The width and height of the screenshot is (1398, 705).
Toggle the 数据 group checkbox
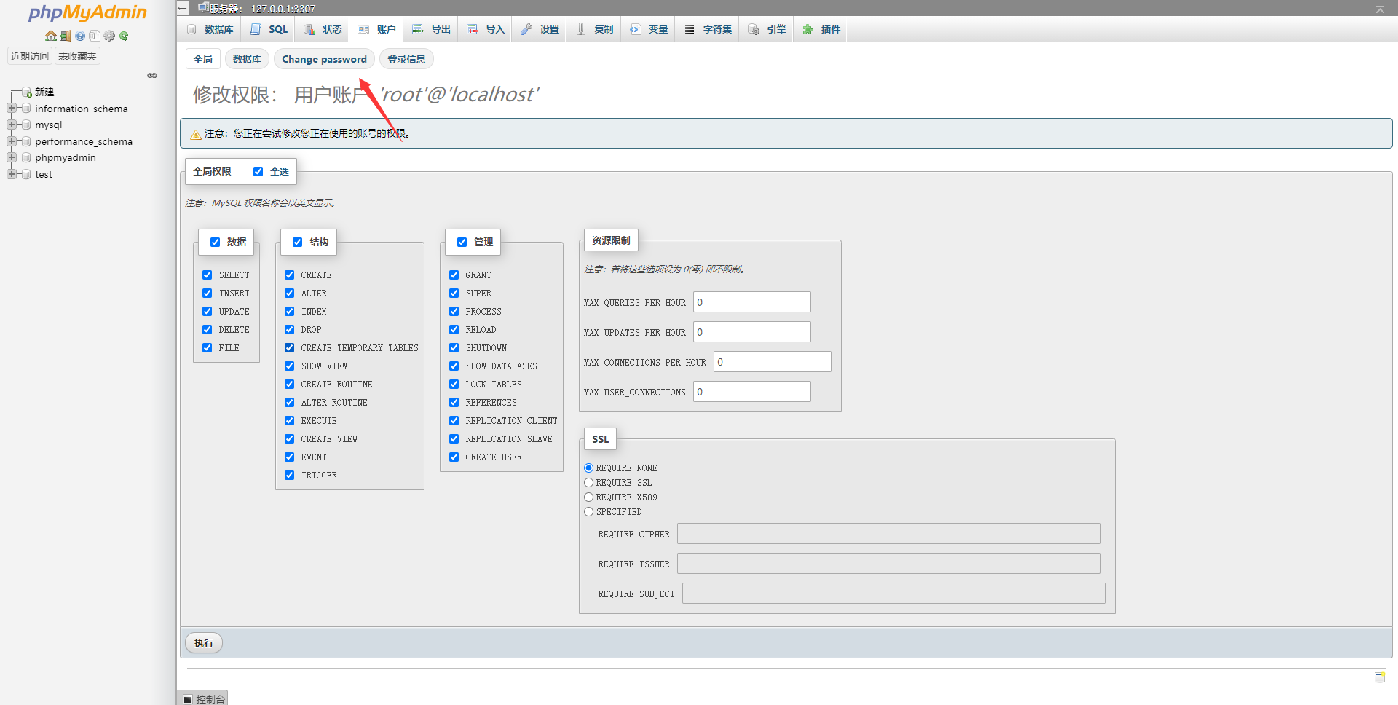215,243
